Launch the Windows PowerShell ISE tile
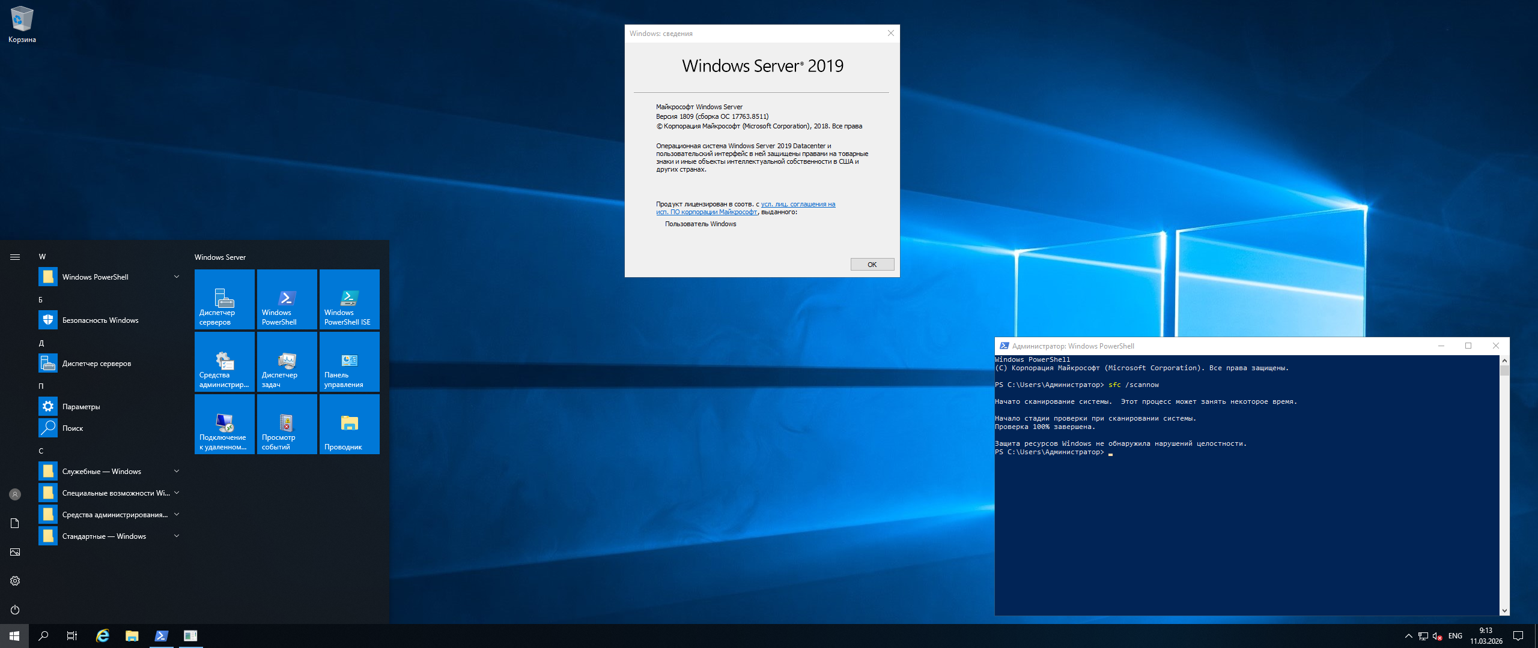 click(x=349, y=299)
